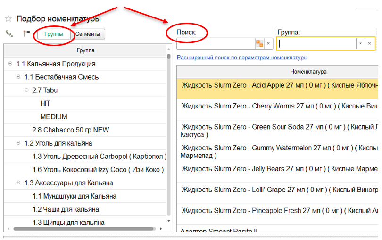This screenshot has width=382, height=240.
Task: Select Slurm Zero Cherry Worms row
Action: click(x=278, y=106)
